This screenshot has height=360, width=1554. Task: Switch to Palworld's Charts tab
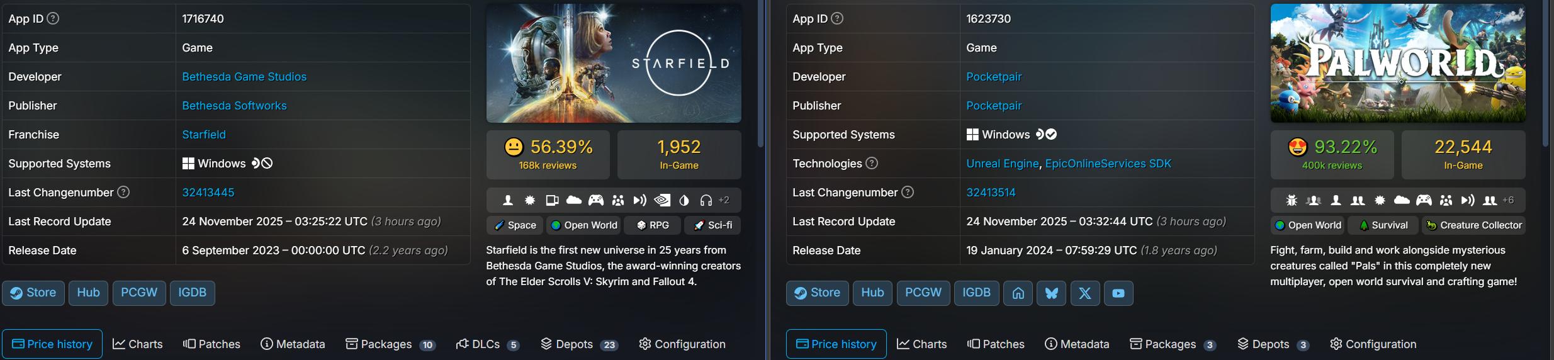coord(922,344)
